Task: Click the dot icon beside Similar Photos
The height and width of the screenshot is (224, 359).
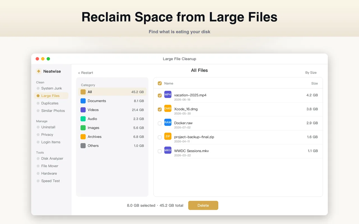Action: click(38, 111)
